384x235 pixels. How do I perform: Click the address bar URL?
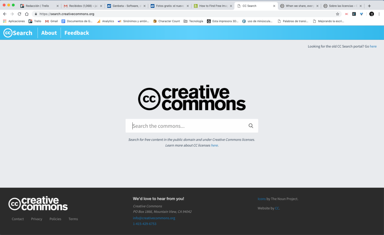pyautogui.click(x=67, y=14)
